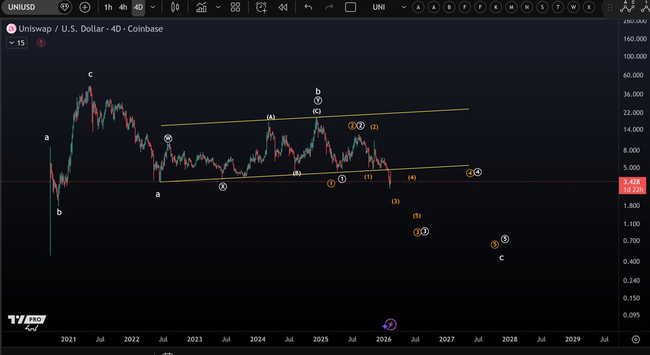Create an alert with the alarm clock icon
The width and height of the screenshot is (650, 355).
[x=261, y=7]
